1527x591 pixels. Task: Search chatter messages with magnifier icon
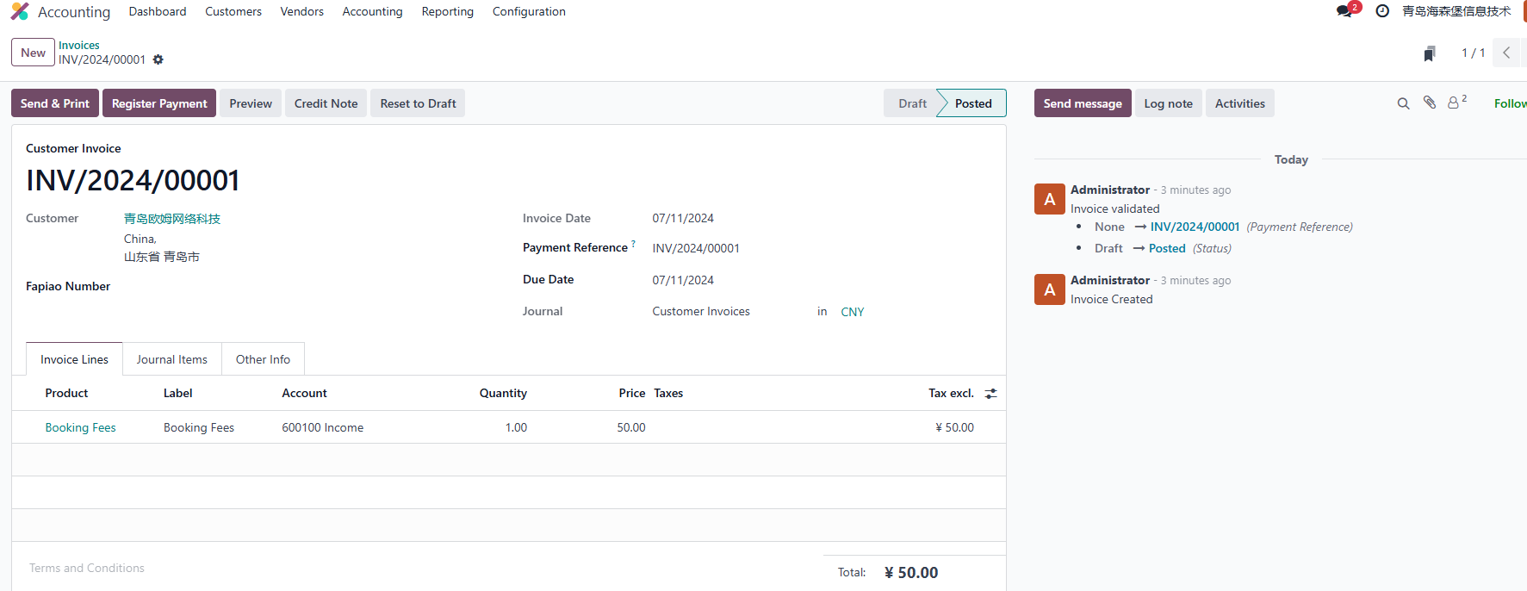click(1403, 103)
